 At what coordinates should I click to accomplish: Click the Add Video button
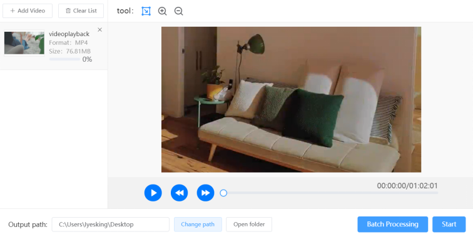[28, 11]
